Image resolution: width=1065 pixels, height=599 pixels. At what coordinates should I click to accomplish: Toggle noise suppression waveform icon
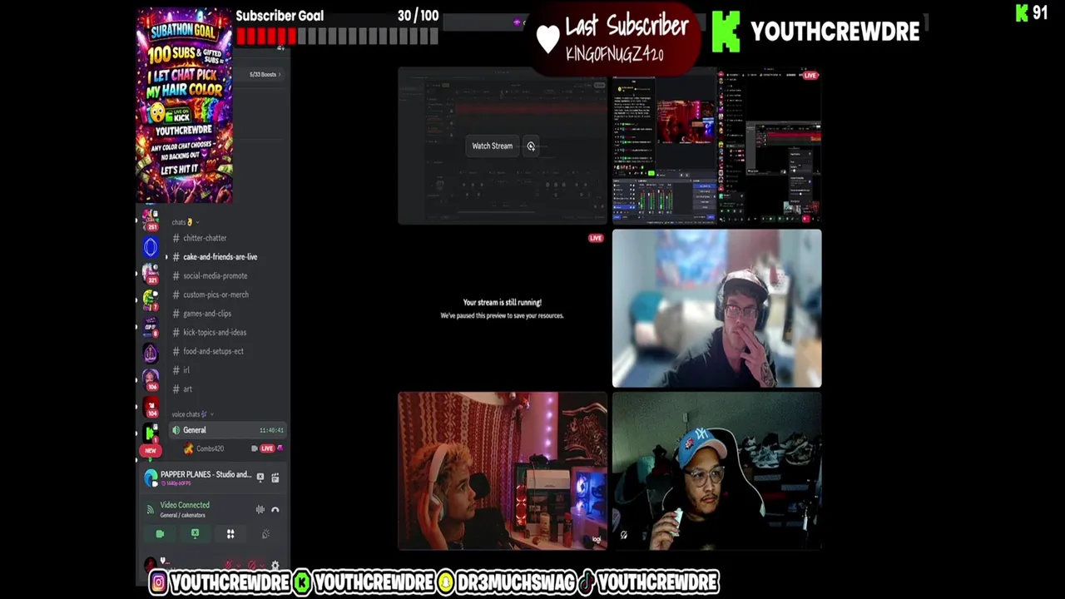point(260,509)
